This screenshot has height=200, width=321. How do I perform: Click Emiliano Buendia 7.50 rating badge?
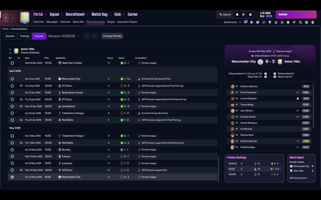click(x=306, y=141)
